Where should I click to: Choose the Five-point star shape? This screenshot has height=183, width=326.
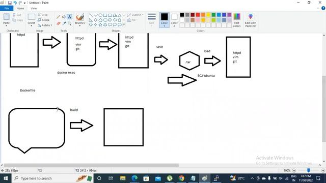point(100,25)
